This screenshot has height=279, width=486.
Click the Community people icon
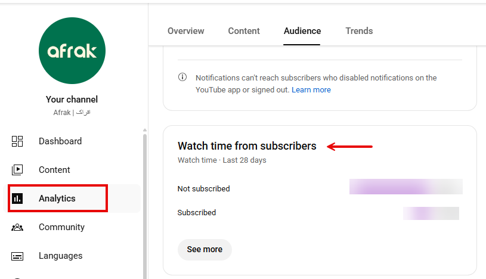pyautogui.click(x=17, y=227)
